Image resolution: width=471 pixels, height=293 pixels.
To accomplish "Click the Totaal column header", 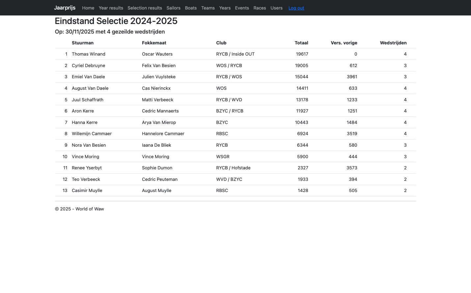I will point(301,43).
